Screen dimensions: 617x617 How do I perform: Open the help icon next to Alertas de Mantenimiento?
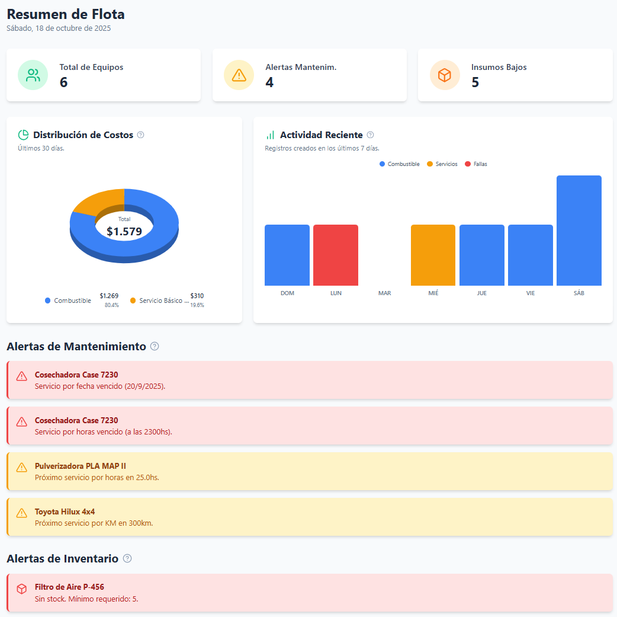tap(155, 346)
